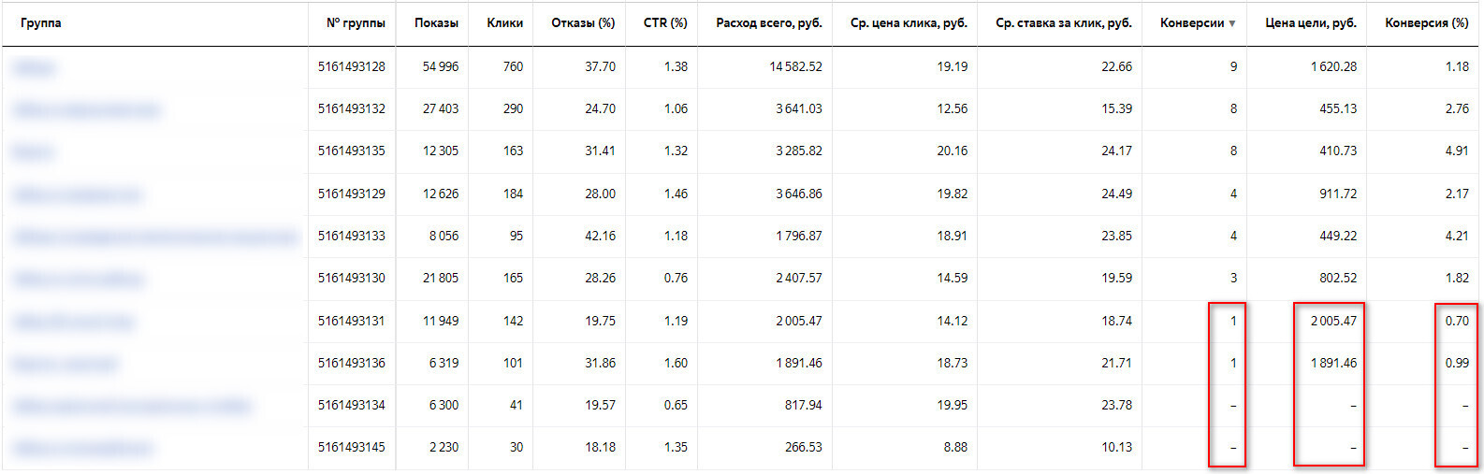Click the № группы column header

[x=356, y=22]
